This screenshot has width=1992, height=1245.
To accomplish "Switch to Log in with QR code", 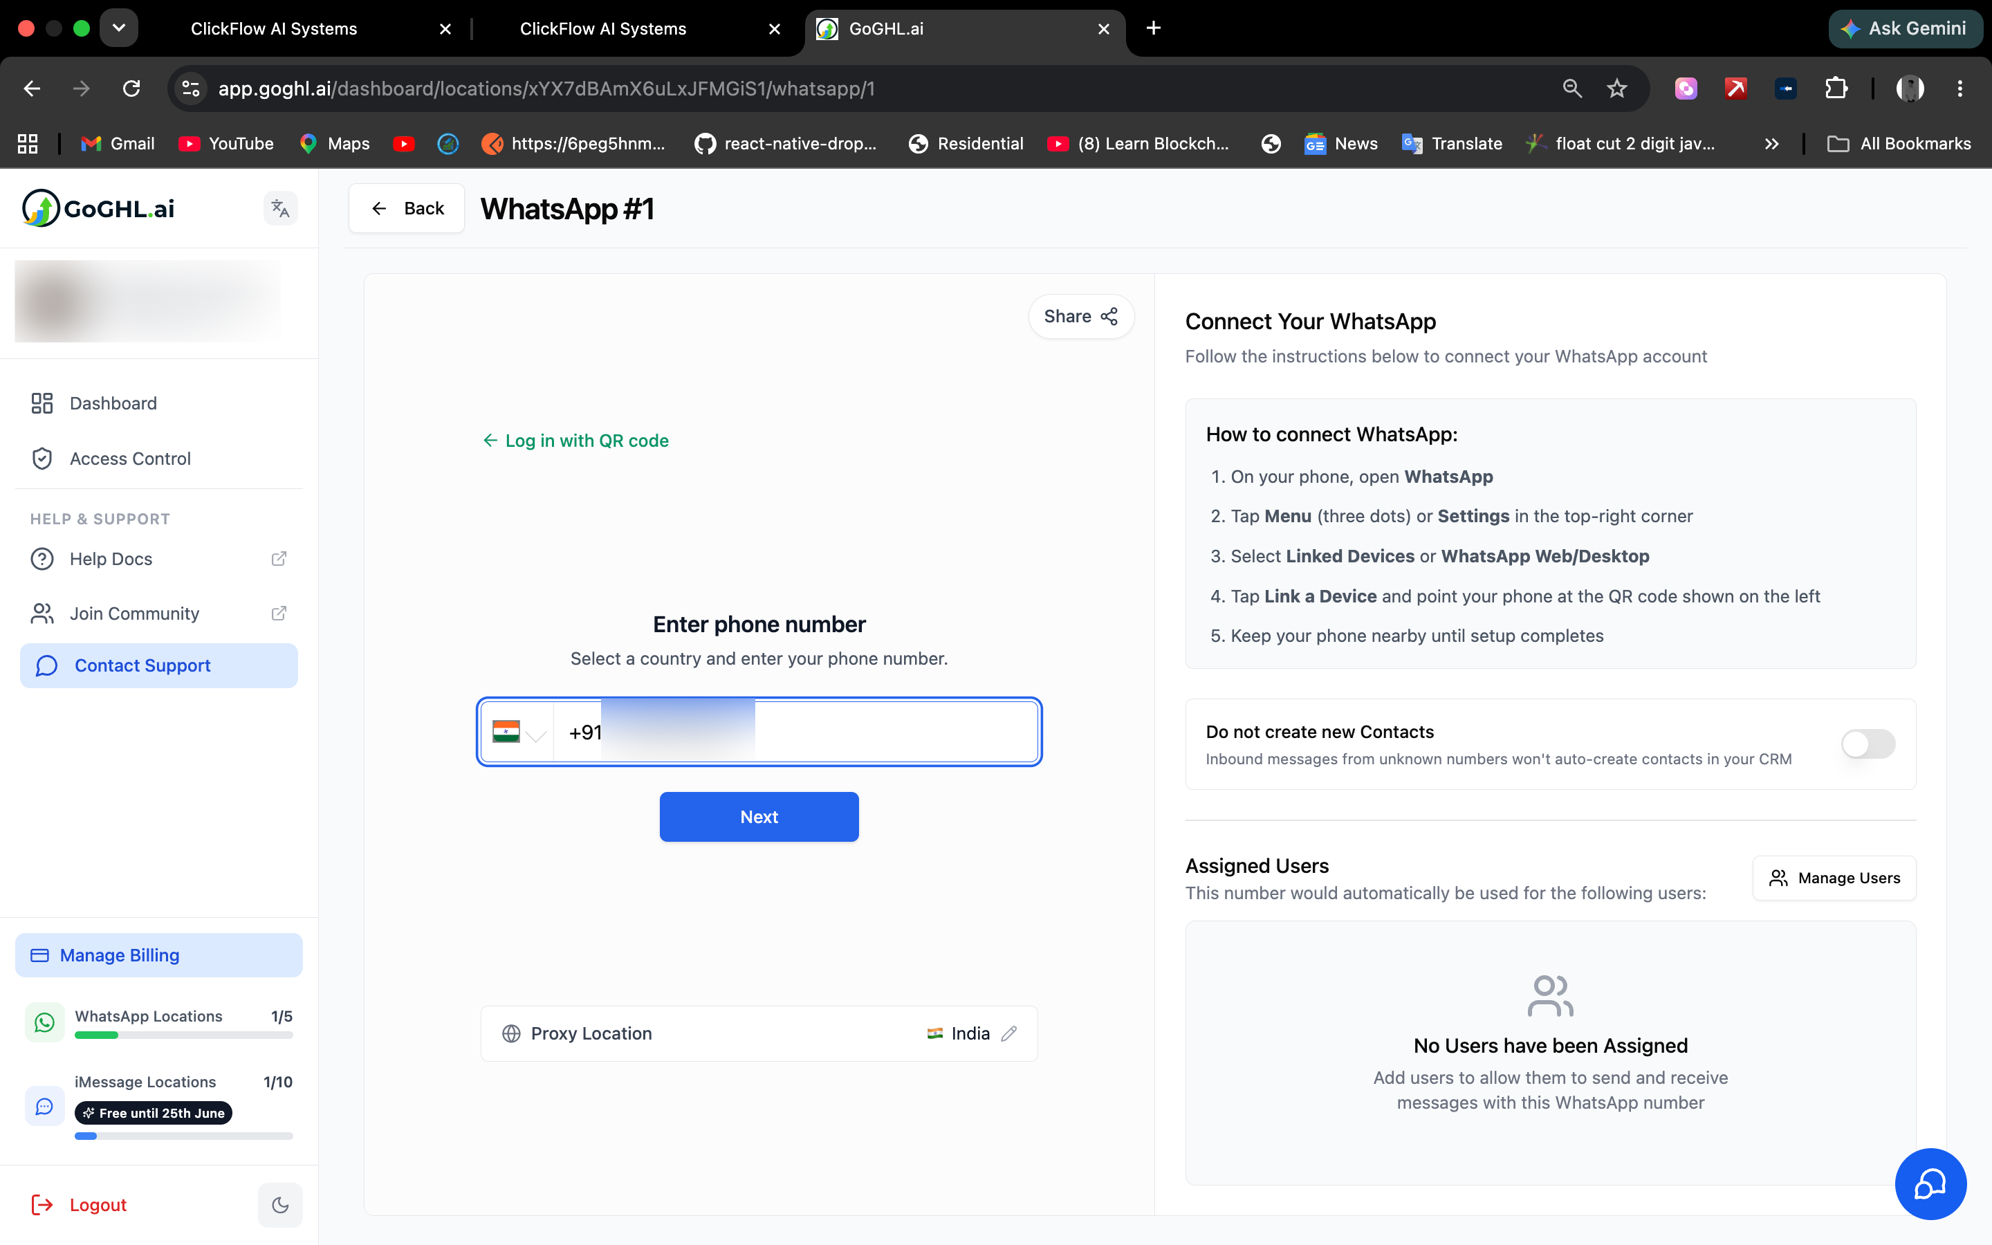I will 575,441.
